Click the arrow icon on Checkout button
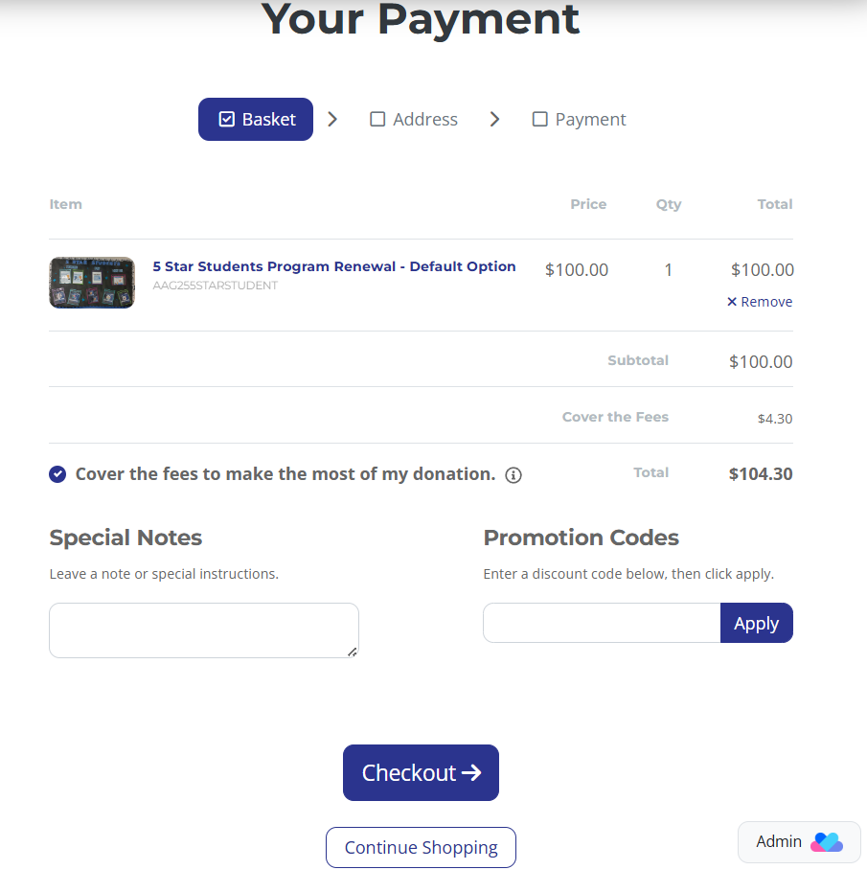The image size is (867, 870). click(x=471, y=773)
